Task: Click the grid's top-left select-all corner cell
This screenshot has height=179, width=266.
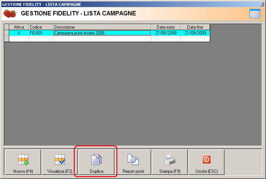Action: pos(7,27)
